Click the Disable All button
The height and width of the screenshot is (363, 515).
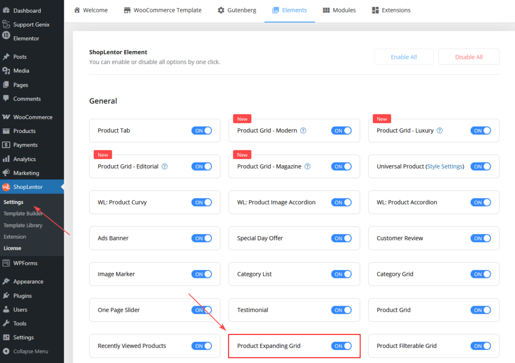pyautogui.click(x=468, y=56)
